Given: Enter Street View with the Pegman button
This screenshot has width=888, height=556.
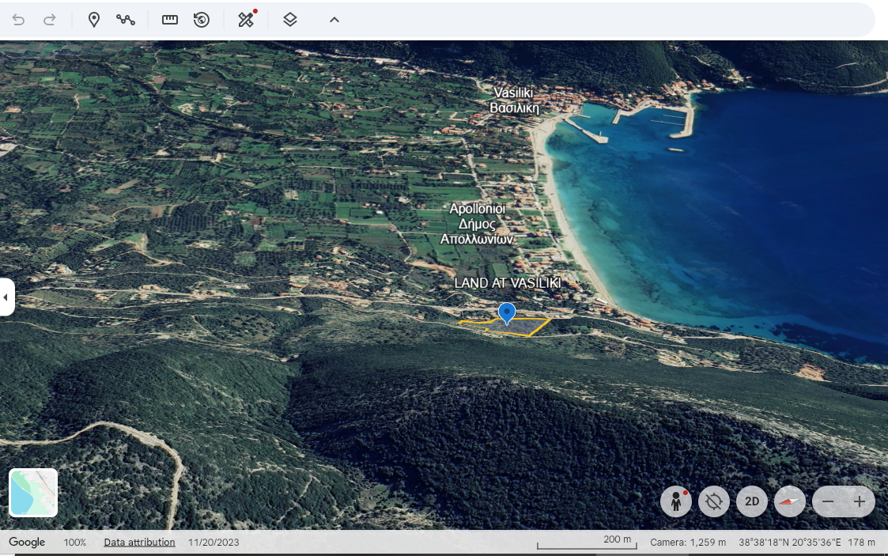Looking at the screenshot, I should click(x=675, y=501).
